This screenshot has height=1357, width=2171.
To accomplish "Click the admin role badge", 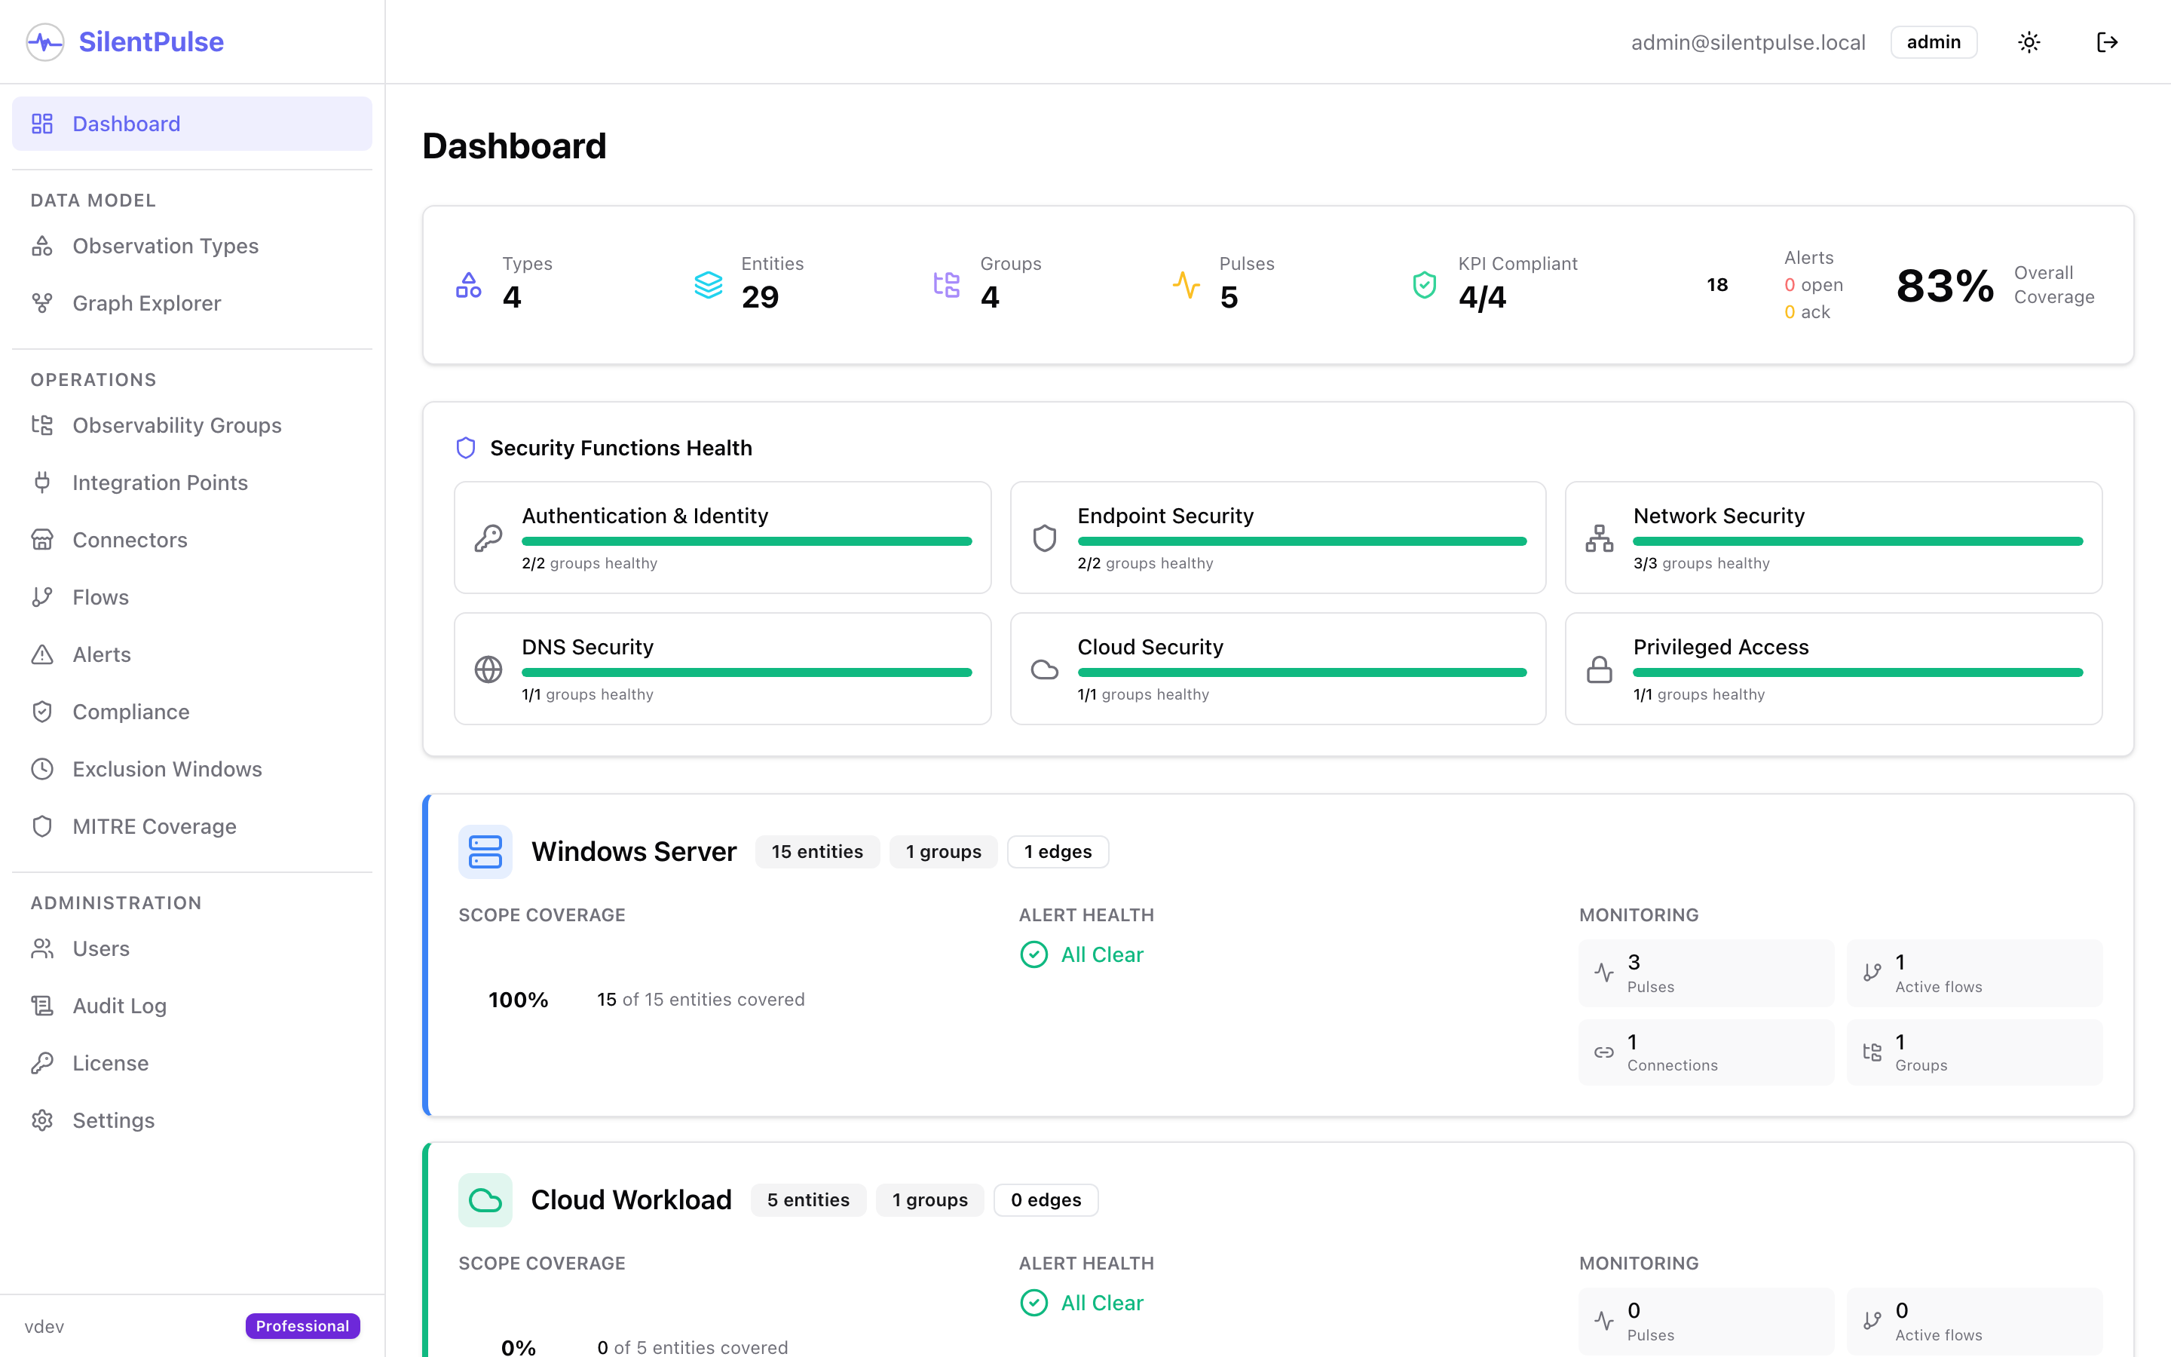I will coord(1934,42).
